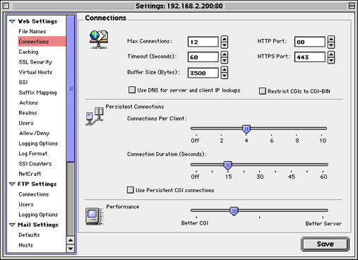Click the Buffer Size (Bytes) field
Image resolution: width=358 pixels, height=260 pixels.
pos(203,73)
